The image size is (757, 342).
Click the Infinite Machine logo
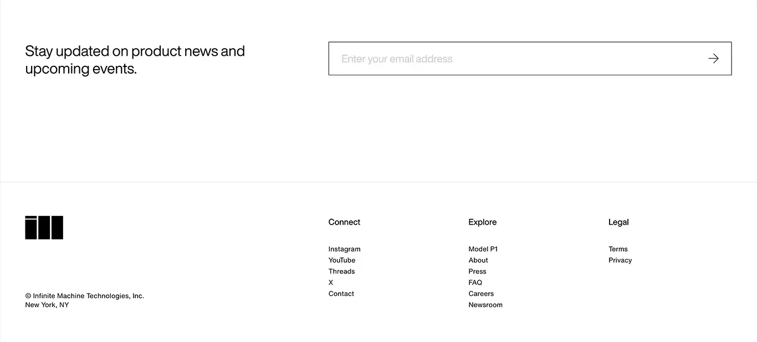click(x=44, y=227)
